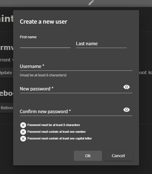Click the X icon beside 8 characters rule
Screen dimensions: 152x174
[x=23, y=125]
